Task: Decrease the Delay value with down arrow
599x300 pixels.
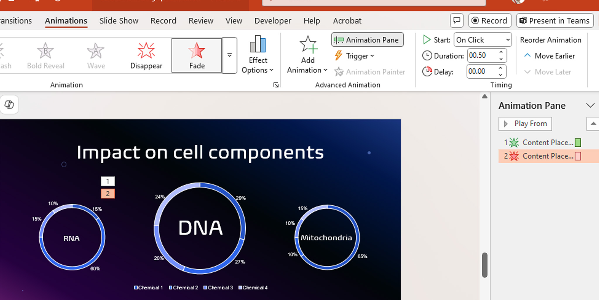Action: [501, 75]
